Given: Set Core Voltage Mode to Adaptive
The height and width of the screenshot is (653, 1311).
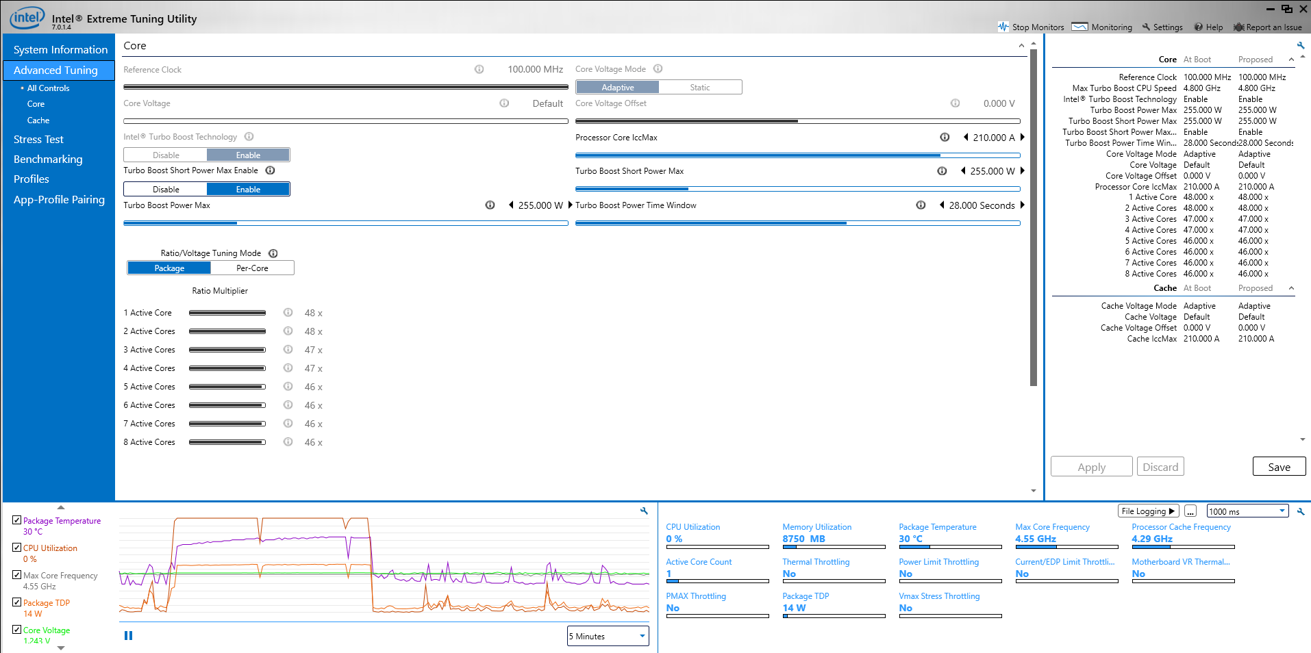Looking at the screenshot, I should point(618,88).
